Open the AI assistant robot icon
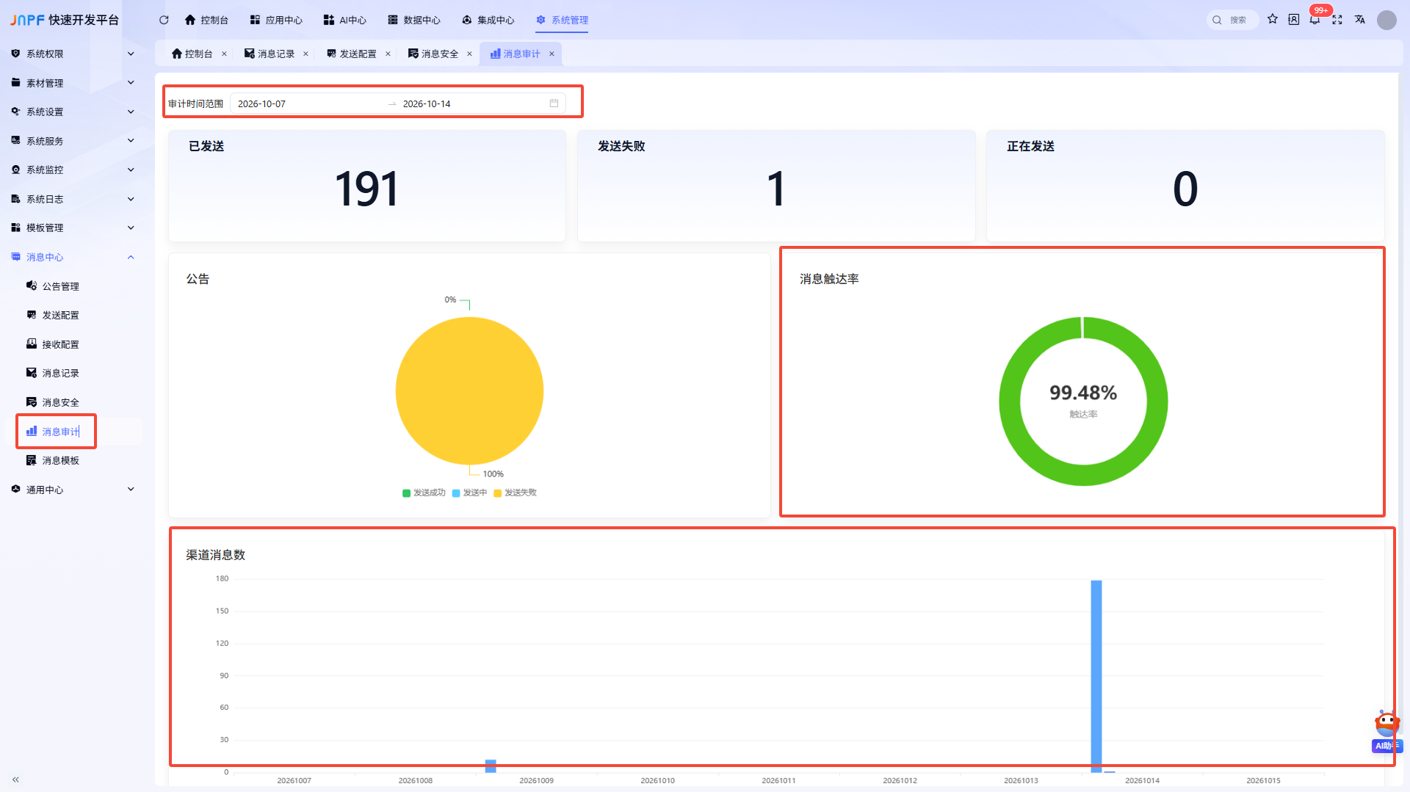1410x792 pixels. tap(1386, 724)
